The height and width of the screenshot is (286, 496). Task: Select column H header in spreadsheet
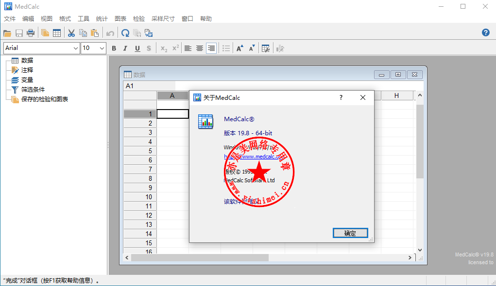click(x=397, y=95)
